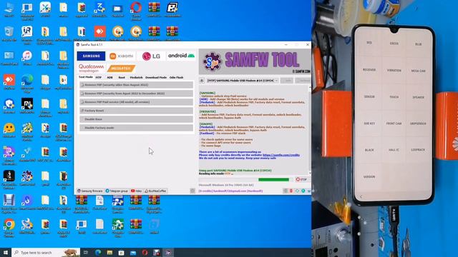This screenshot has height=257, width=458.
Task: Switch to the ADB tab
Action: click(109, 78)
